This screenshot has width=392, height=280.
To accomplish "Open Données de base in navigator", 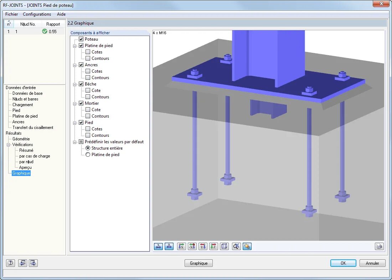I will tap(27, 93).
